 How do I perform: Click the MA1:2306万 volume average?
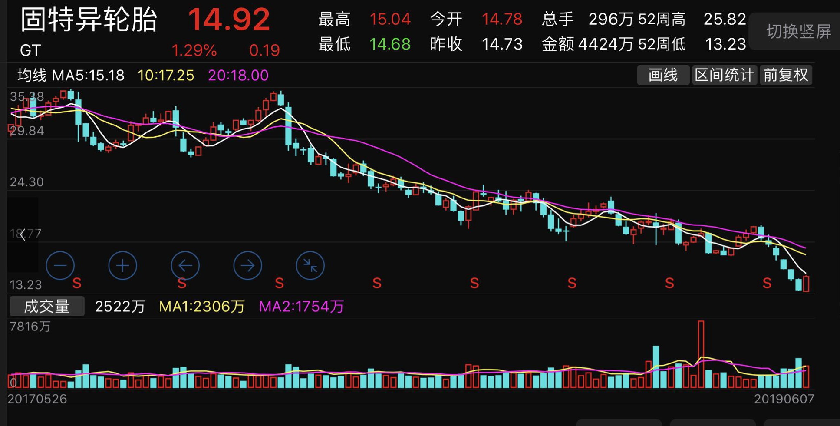pyautogui.click(x=202, y=307)
